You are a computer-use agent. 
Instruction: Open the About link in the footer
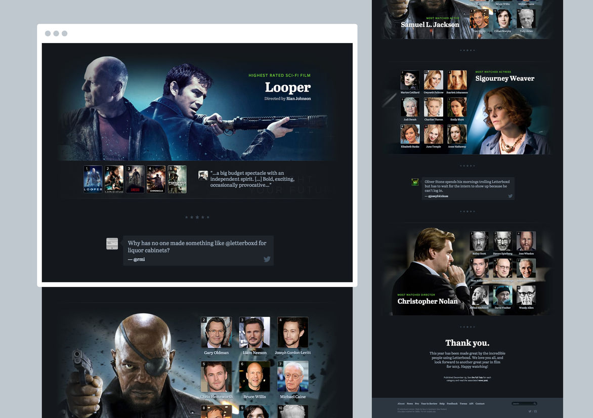[401, 404]
